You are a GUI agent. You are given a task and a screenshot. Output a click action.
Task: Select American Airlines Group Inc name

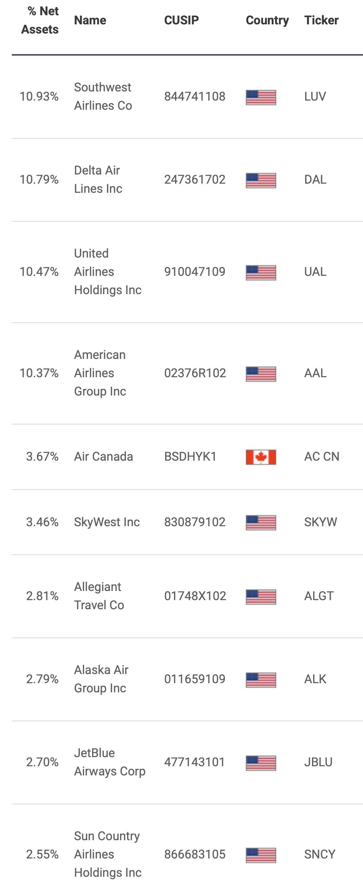(100, 373)
